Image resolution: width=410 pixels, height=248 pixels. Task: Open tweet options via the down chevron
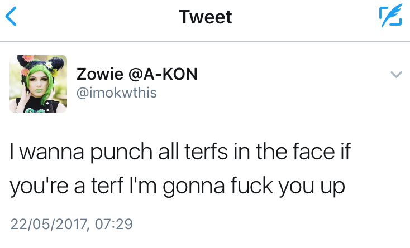[395, 75]
